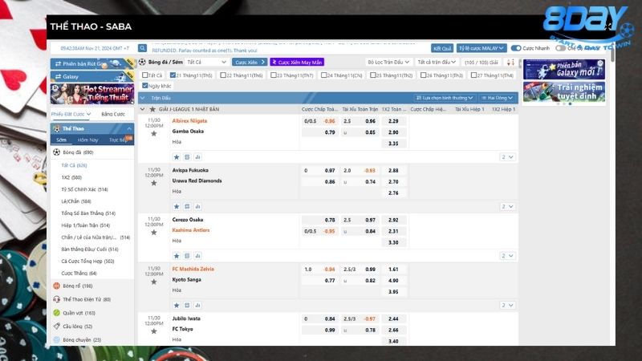Open the score table icon below FC Machida Zelvia
Screen dimensions: 642x361
(x=187, y=306)
